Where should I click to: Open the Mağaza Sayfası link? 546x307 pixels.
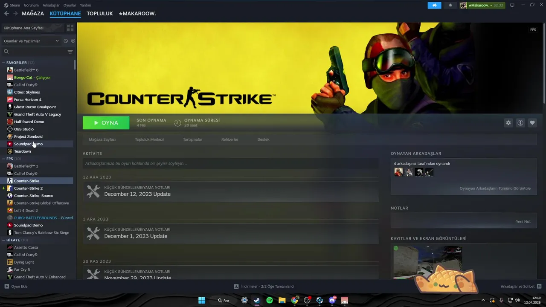coord(102,139)
